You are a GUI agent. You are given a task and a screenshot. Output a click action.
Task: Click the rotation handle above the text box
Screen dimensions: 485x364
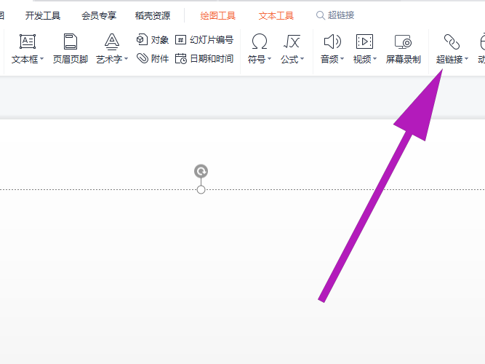point(201,171)
